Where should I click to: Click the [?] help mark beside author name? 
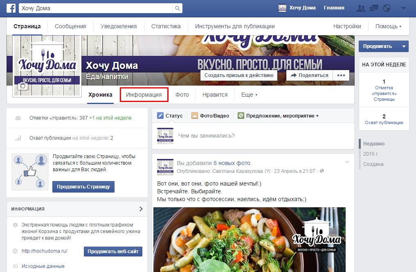click(x=268, y=171)
